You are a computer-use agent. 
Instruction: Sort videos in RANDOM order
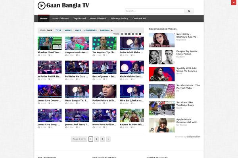[x=105, y=30]
